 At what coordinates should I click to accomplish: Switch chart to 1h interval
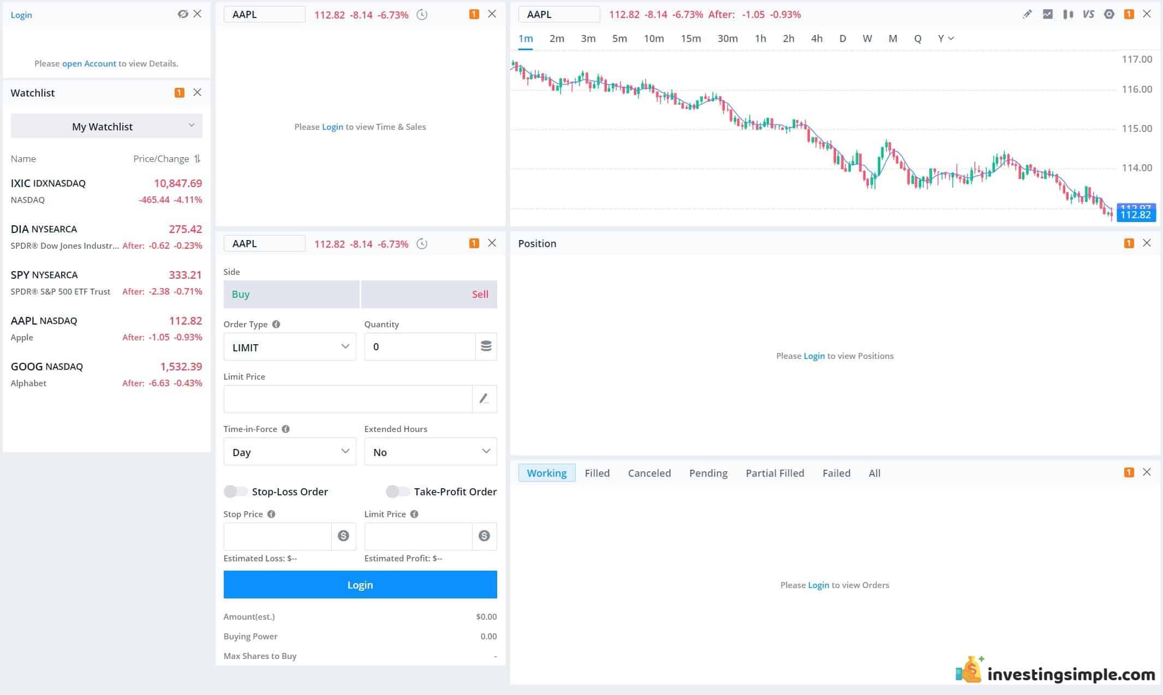pos(760,39)
